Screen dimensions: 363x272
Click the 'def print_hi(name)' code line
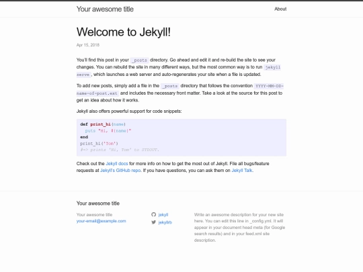point(103,124)
